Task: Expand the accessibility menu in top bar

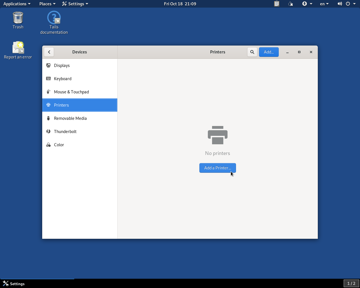Action: pos(307,4)
